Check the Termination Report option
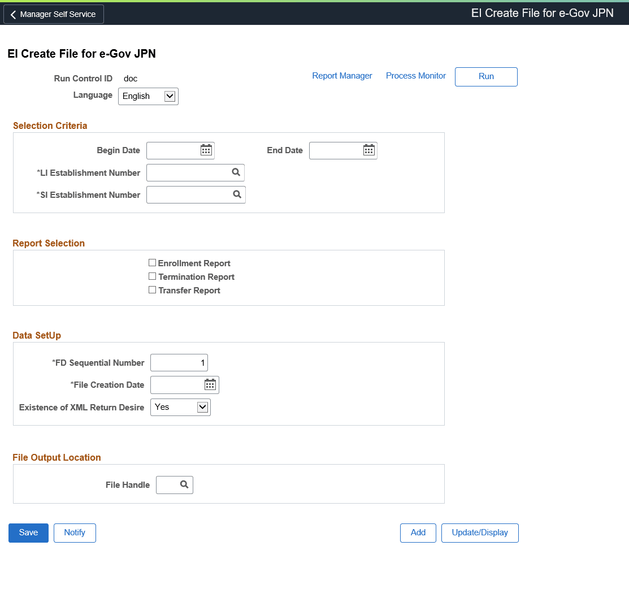 152,276
